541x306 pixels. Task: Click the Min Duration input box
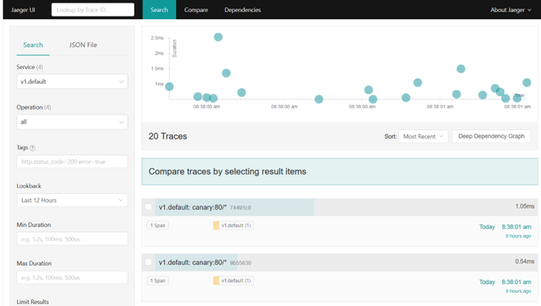coord(72,239)
